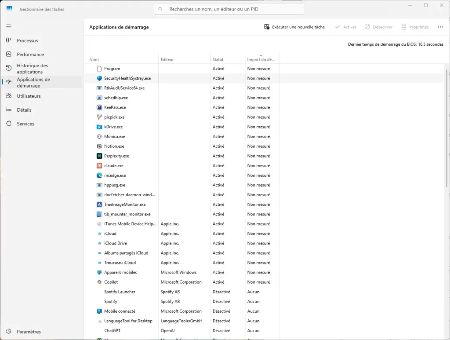Viewport: 450px width, 340px height.
Task: Click the tib_mounter_monitor.exe icon
Action: click(x=99, y=214)
